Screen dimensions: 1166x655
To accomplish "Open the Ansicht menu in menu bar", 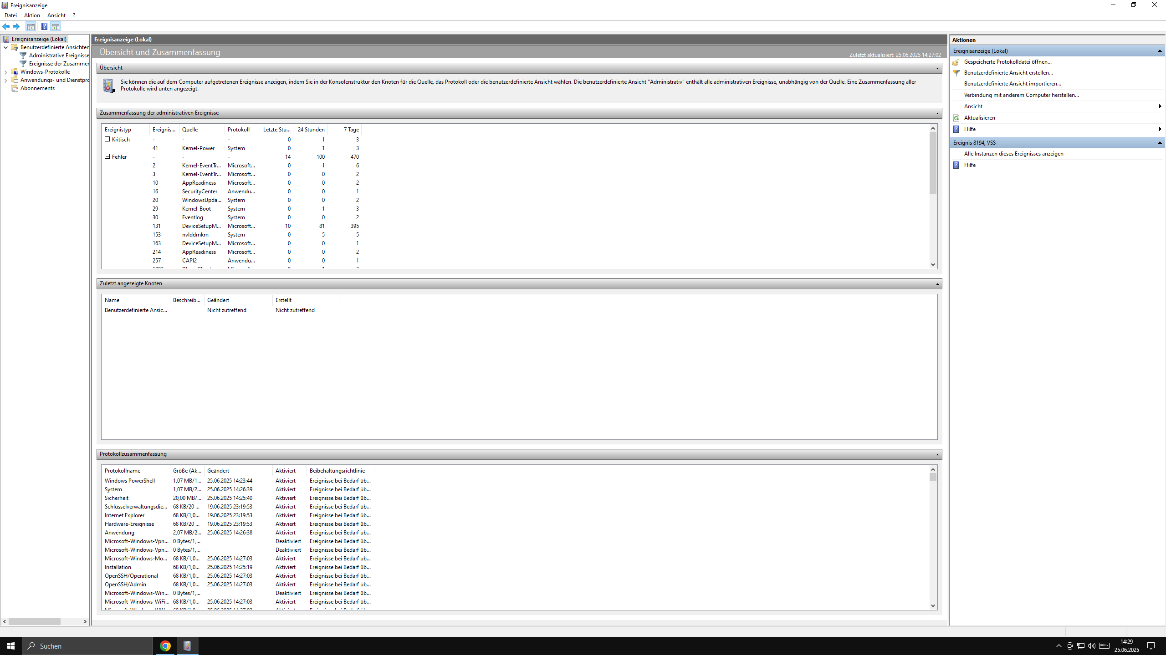I will pos(56,15).
